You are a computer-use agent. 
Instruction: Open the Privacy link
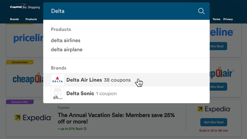(x=228, y=19)
